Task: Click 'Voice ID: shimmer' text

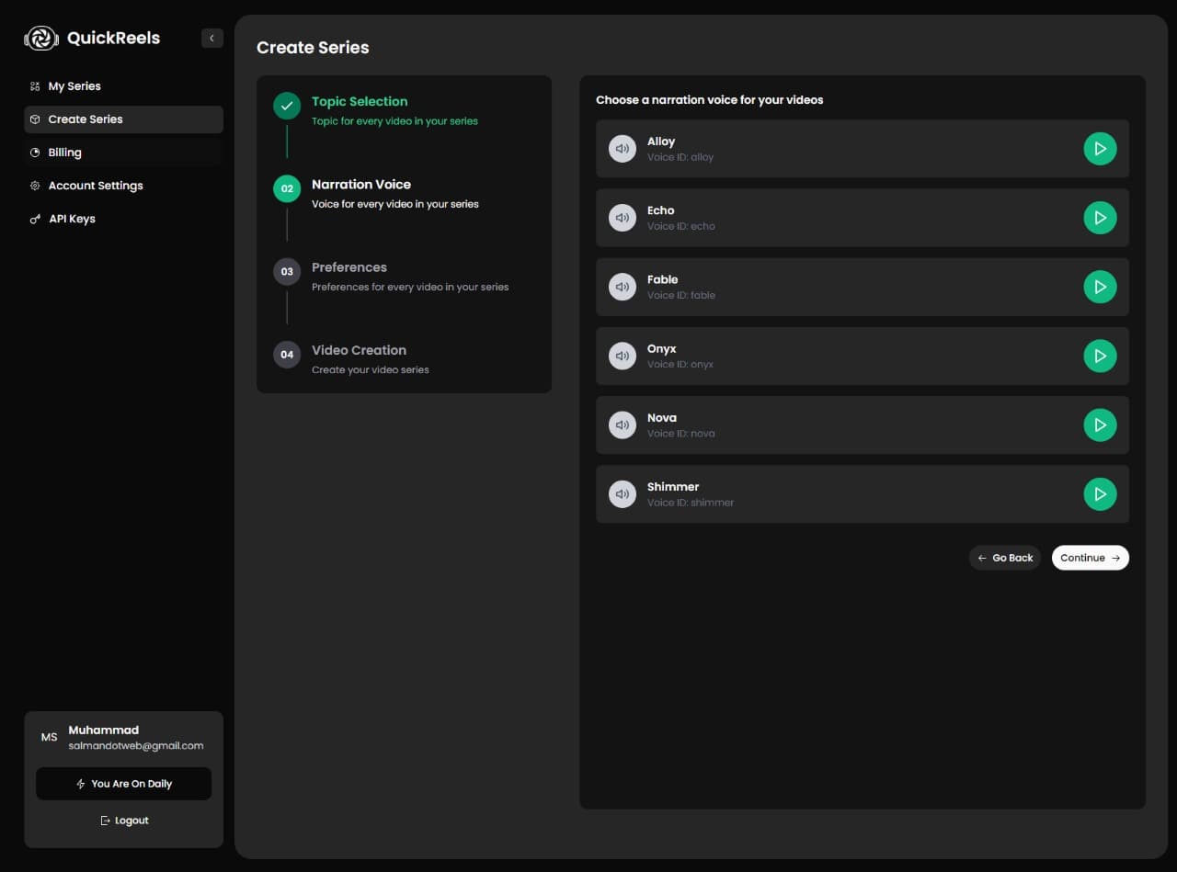Action: (x=691, y=503)
